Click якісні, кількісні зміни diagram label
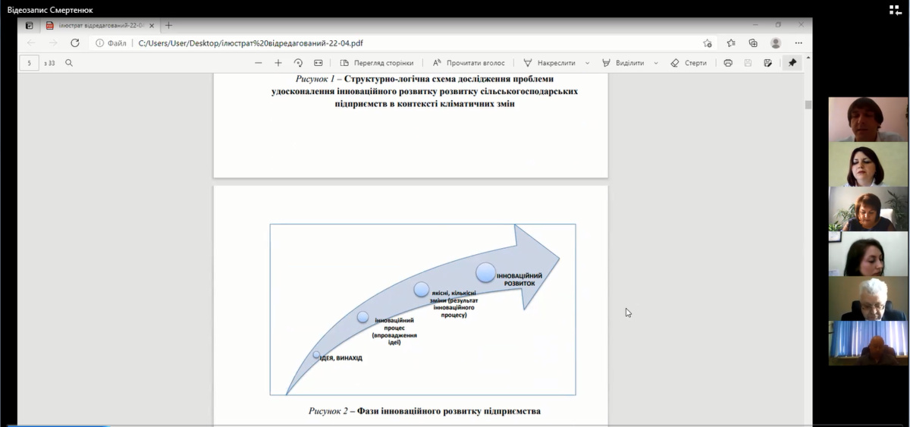The image size is (910, 427). click(454, 303)
